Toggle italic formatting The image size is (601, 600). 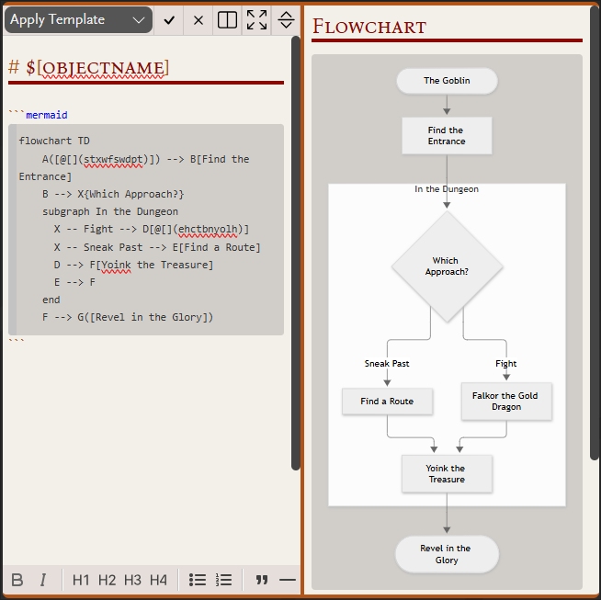(43, 580)
